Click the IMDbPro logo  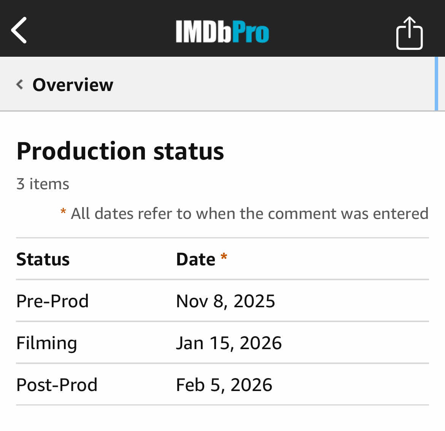pos(222,31)
